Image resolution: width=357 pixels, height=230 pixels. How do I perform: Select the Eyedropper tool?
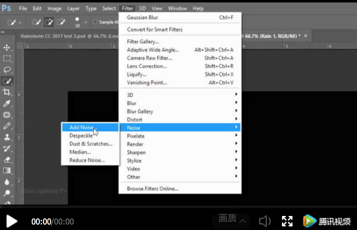coord(7,104)
